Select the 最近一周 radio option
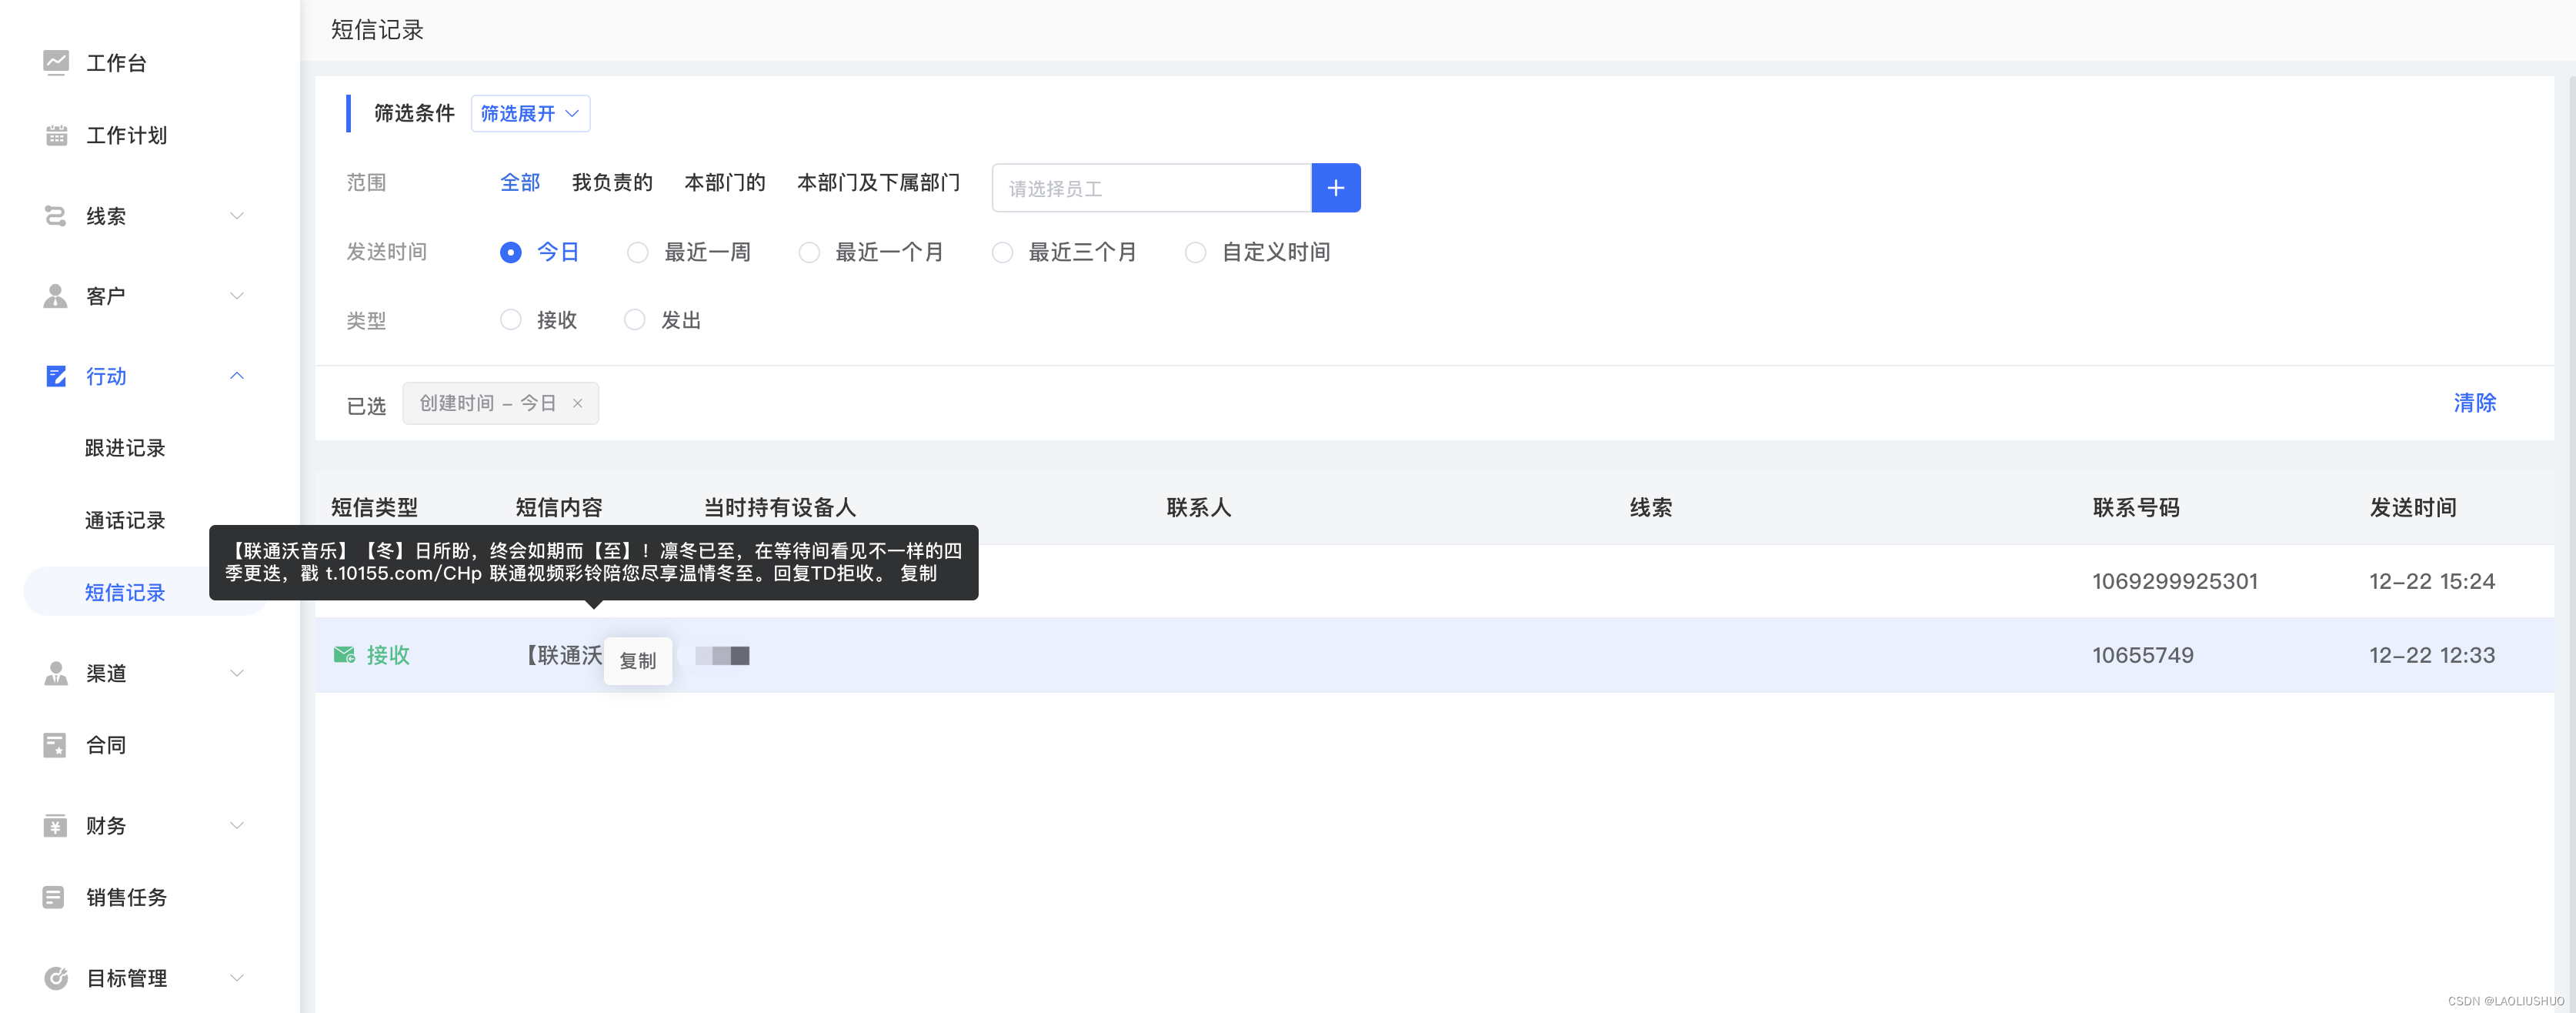Viewport: 2576px width, 1013px height. pyautogui.click(x=637, y=252)
